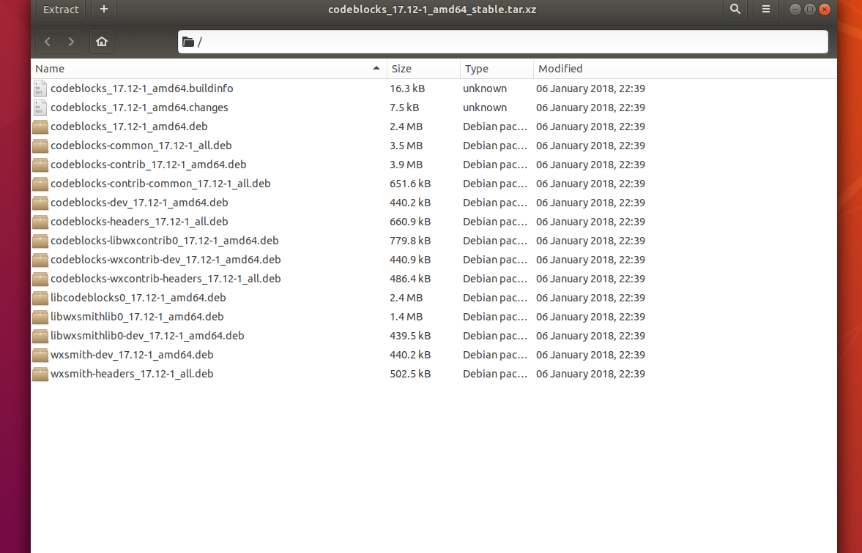The width and height of the screenshot is (862, 553).
Task: Click the Extract button
Action: 61,10
